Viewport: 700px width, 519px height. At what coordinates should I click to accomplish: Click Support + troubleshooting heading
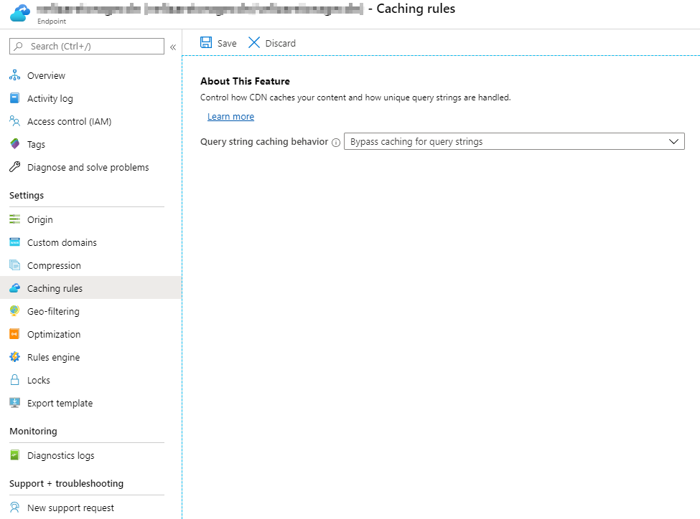[66, 483]
